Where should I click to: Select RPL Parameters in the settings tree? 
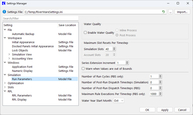(x=22, y=95)
